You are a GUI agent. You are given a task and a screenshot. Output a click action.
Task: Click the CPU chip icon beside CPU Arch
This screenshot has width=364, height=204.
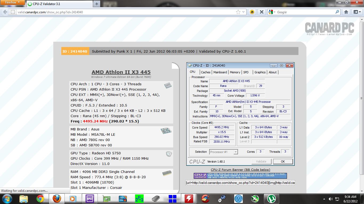coord(168,85)
